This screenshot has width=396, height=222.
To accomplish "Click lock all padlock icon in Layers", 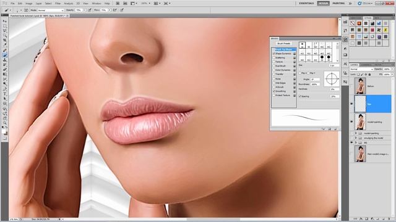I will click(370, 75).
